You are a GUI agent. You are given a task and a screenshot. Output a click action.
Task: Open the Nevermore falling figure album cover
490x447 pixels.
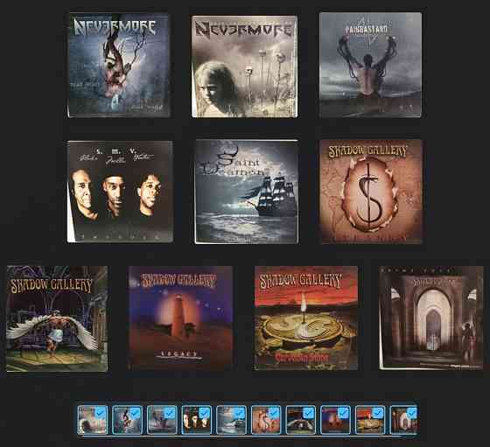click(x=119, y=65)
